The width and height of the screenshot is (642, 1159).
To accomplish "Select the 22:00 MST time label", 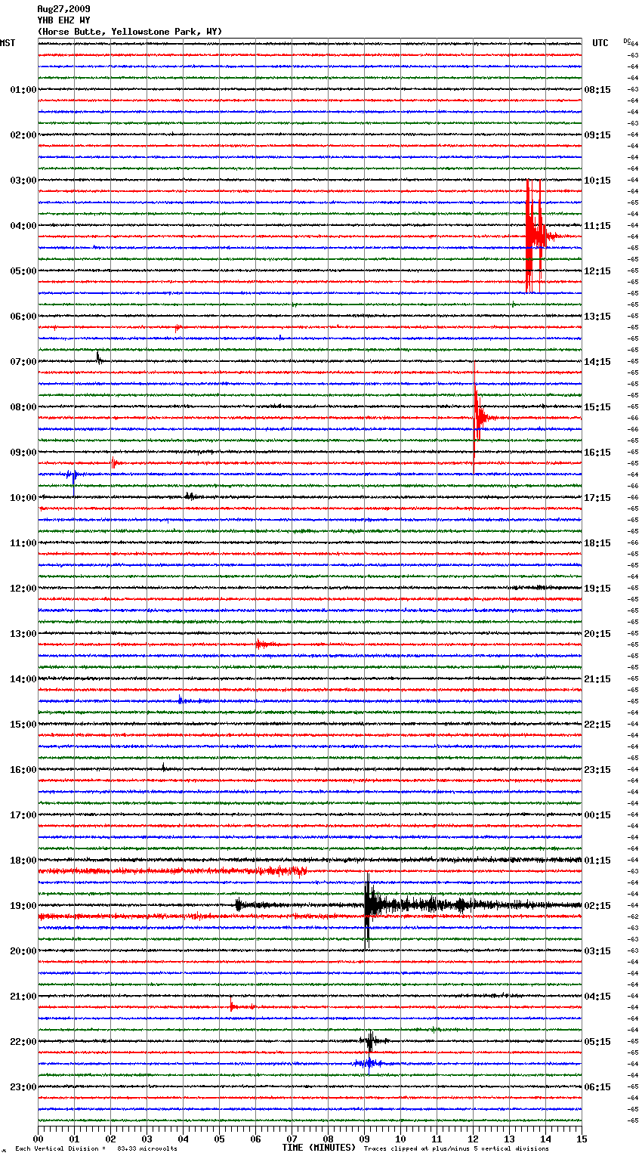I will [23, 1042].
